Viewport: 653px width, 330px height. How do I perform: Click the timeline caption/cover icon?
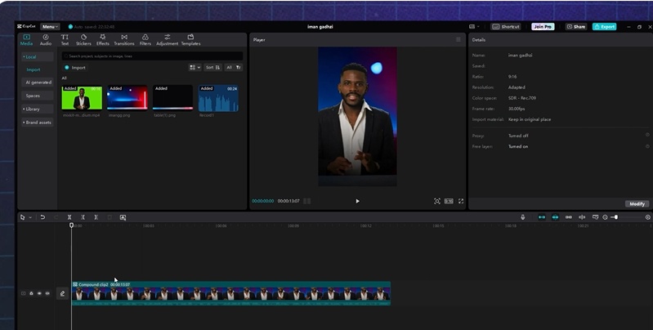595,217
